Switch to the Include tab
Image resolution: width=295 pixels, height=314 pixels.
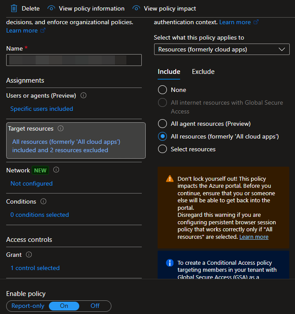(x=169, y=72)
